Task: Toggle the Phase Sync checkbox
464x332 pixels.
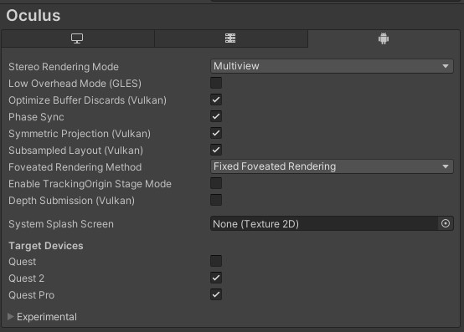Action: (216, 116)
